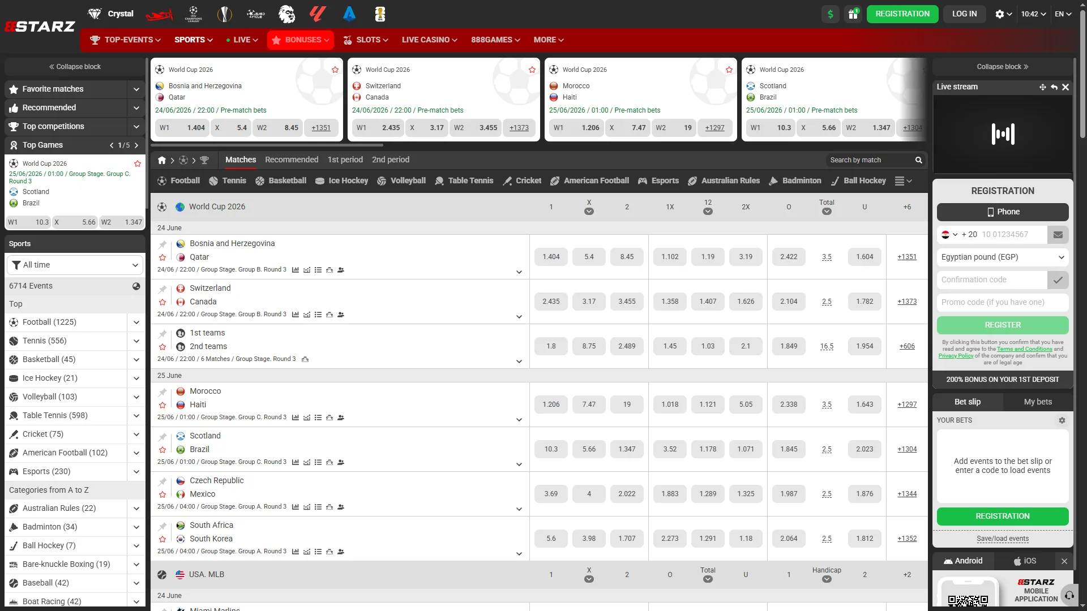Close the Live stream panel
This screenshot has height=611, width=1087.
coord(1065,87)
